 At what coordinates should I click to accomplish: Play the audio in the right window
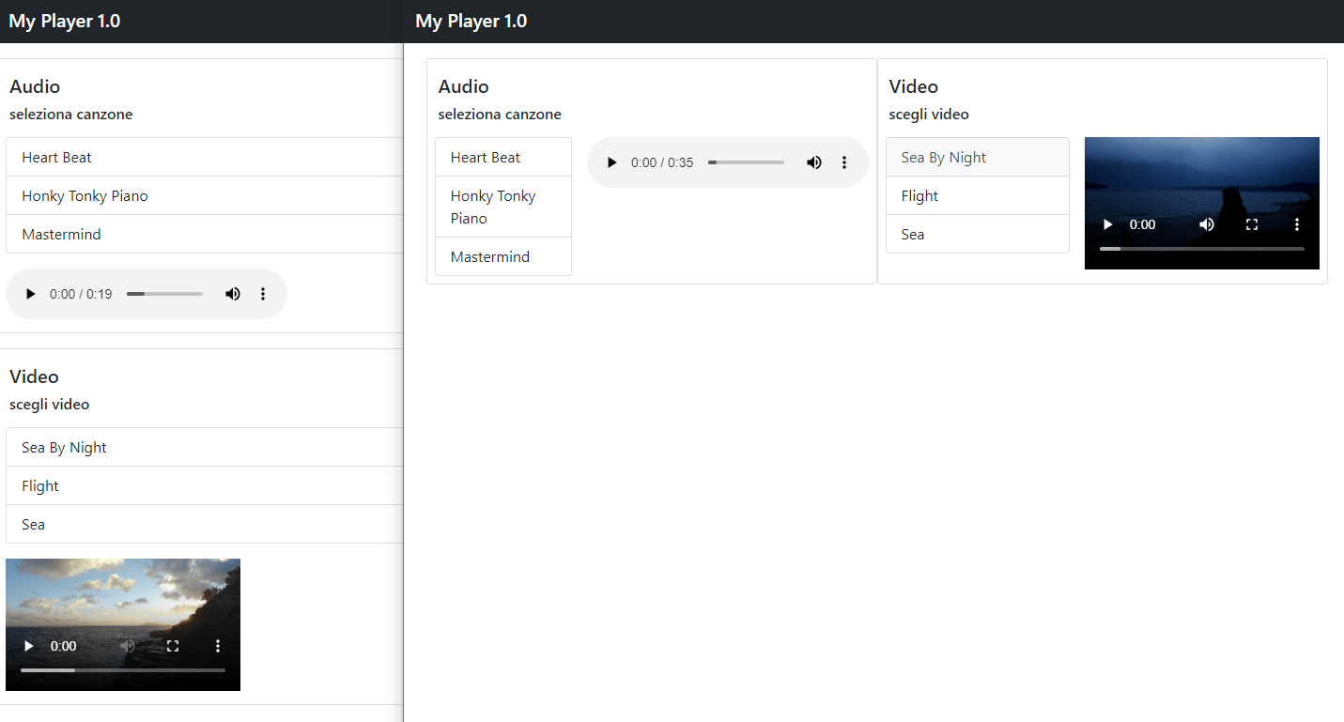pos(612,162)
